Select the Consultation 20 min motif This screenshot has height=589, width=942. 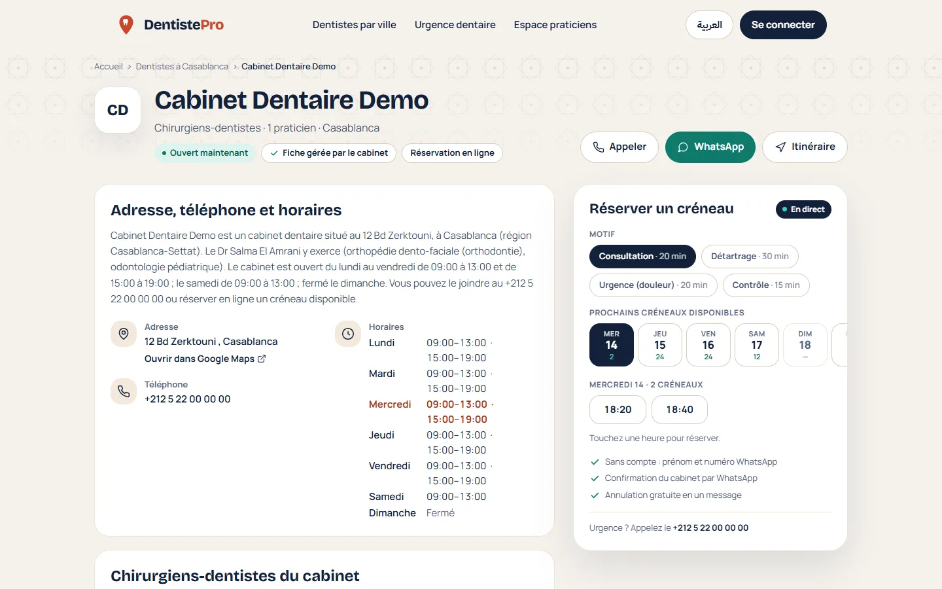(x=642, y=257)
